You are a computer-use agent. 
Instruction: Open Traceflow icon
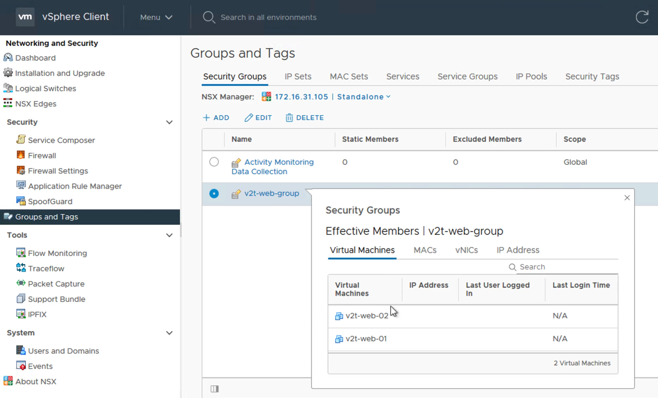pyautogui.click(x=21, y=268)
